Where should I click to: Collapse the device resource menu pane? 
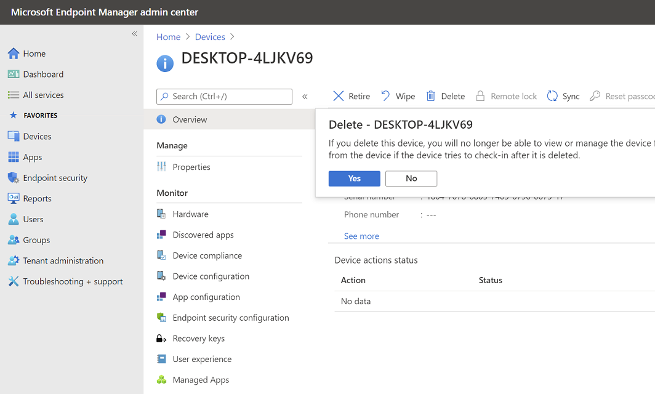click(305, 97)
